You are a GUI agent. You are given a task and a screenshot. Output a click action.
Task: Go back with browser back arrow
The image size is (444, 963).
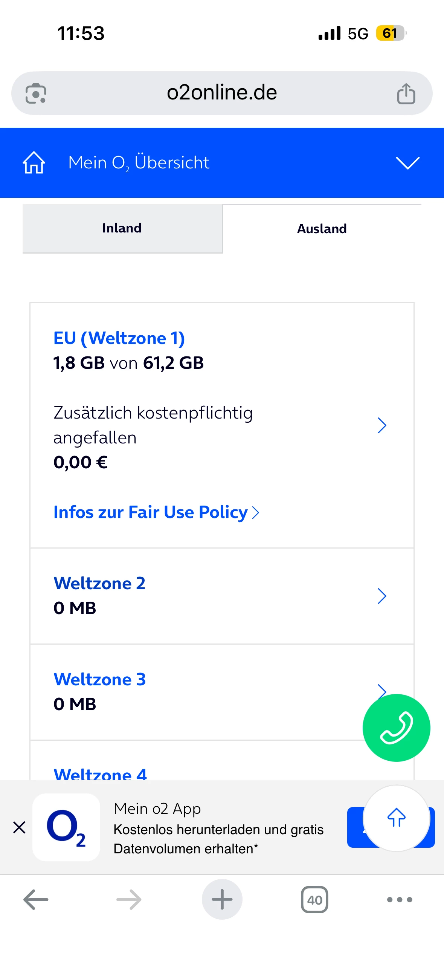pos(36,900)
